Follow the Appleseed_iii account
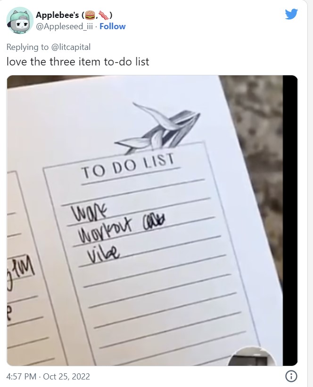 pyautogui.click(x=112, y=26)
